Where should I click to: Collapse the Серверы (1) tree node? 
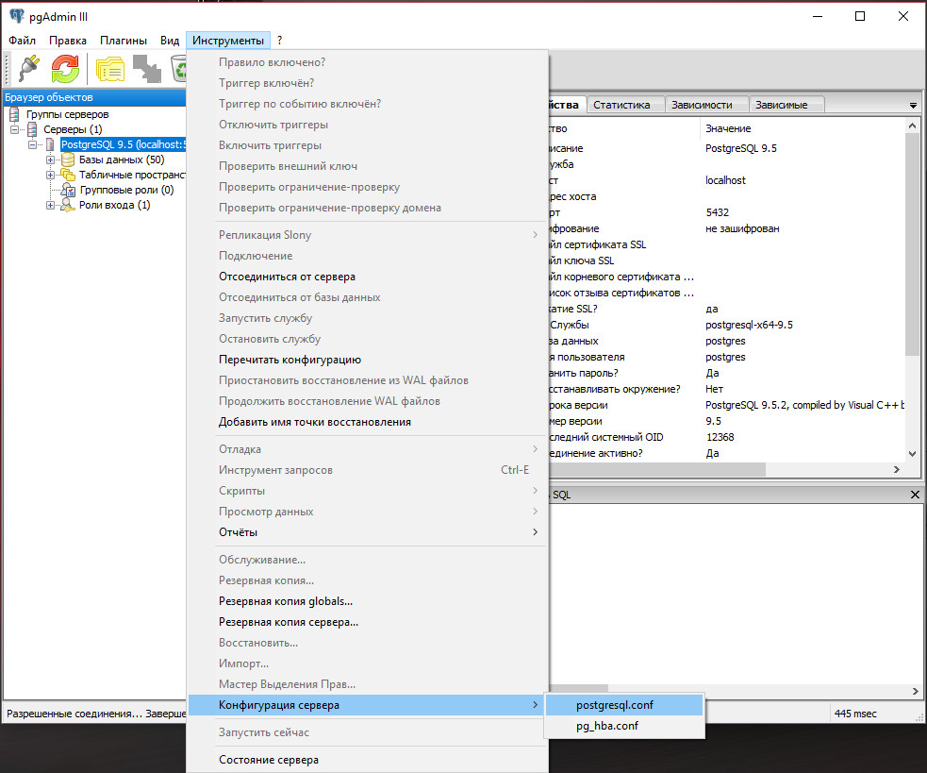pos(16,129)
